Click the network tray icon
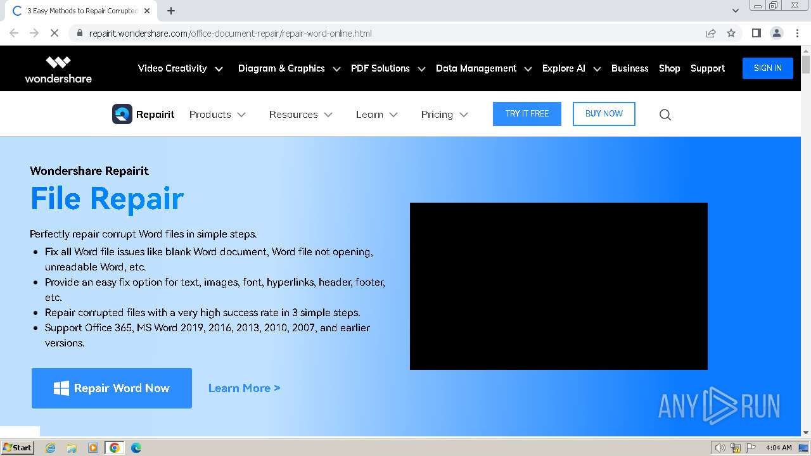This screenshot has width=811, height=456. coord(736,448)
